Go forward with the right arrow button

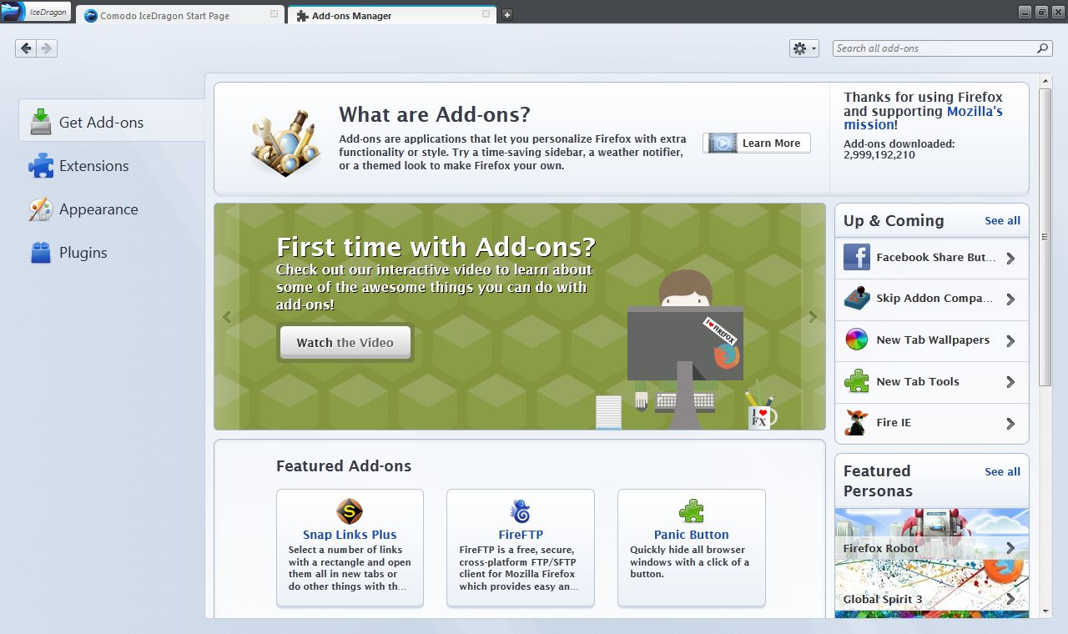[x=47, y=48]
